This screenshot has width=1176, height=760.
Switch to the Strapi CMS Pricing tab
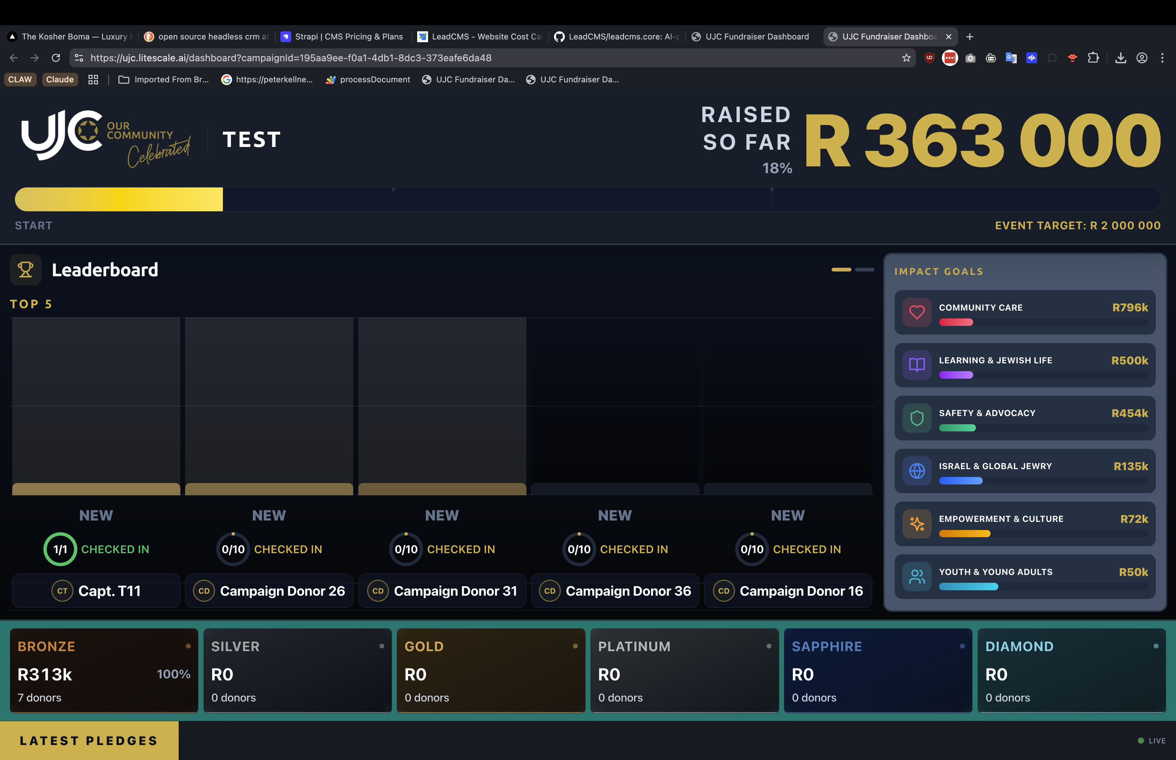[342, 36]
